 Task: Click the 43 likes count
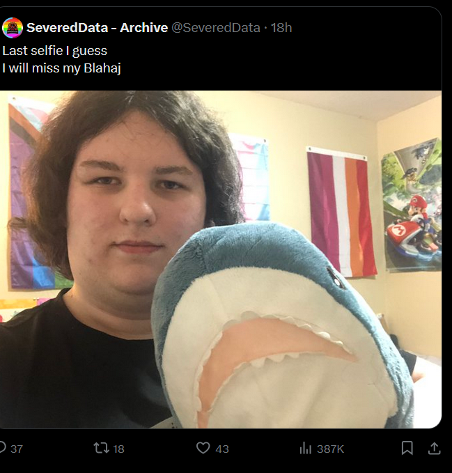click(222, 449)
